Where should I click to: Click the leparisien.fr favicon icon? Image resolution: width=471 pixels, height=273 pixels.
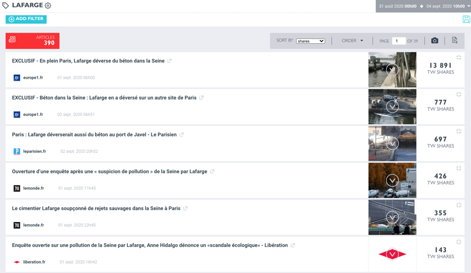[x=17, y=151]
